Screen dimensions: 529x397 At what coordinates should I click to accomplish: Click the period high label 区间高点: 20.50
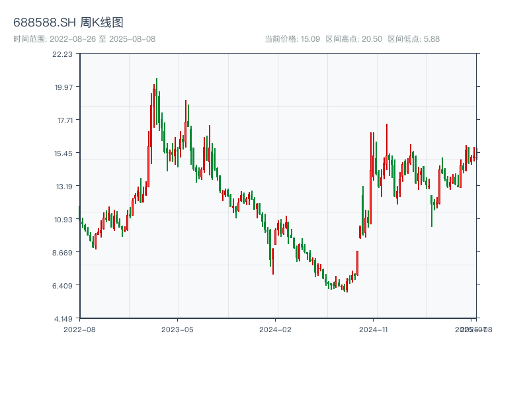click(x=354, y=39)
